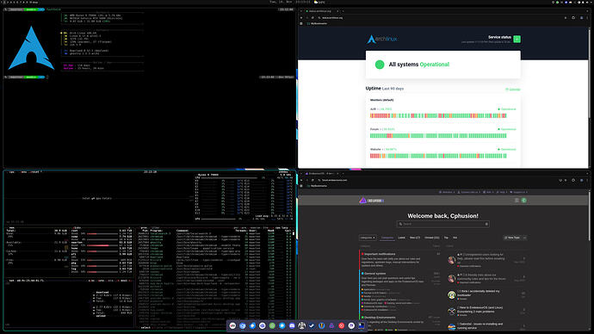The height and width of the screenshot is (334, 594).
Task: Bookmark the Arch status page with star icon
Action: 566,18
